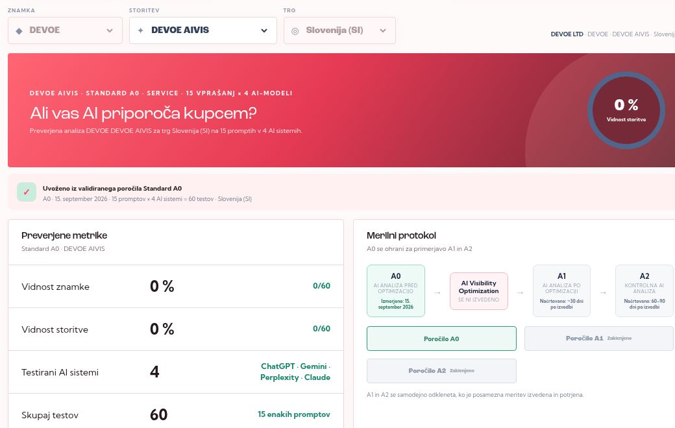Click the 0 % service visibility circle gauge
This screenshot has height=428, width=675.
point(626,110)
